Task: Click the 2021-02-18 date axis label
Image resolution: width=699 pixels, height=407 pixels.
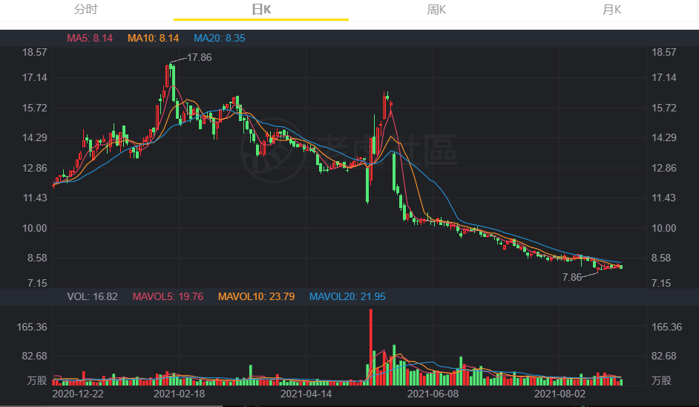Action: pyautogui.click(x=180, y=394)
